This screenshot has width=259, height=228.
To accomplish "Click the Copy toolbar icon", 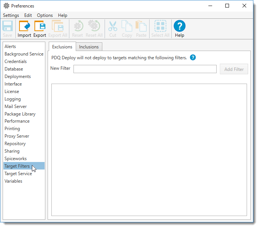I will coord(127,26).
